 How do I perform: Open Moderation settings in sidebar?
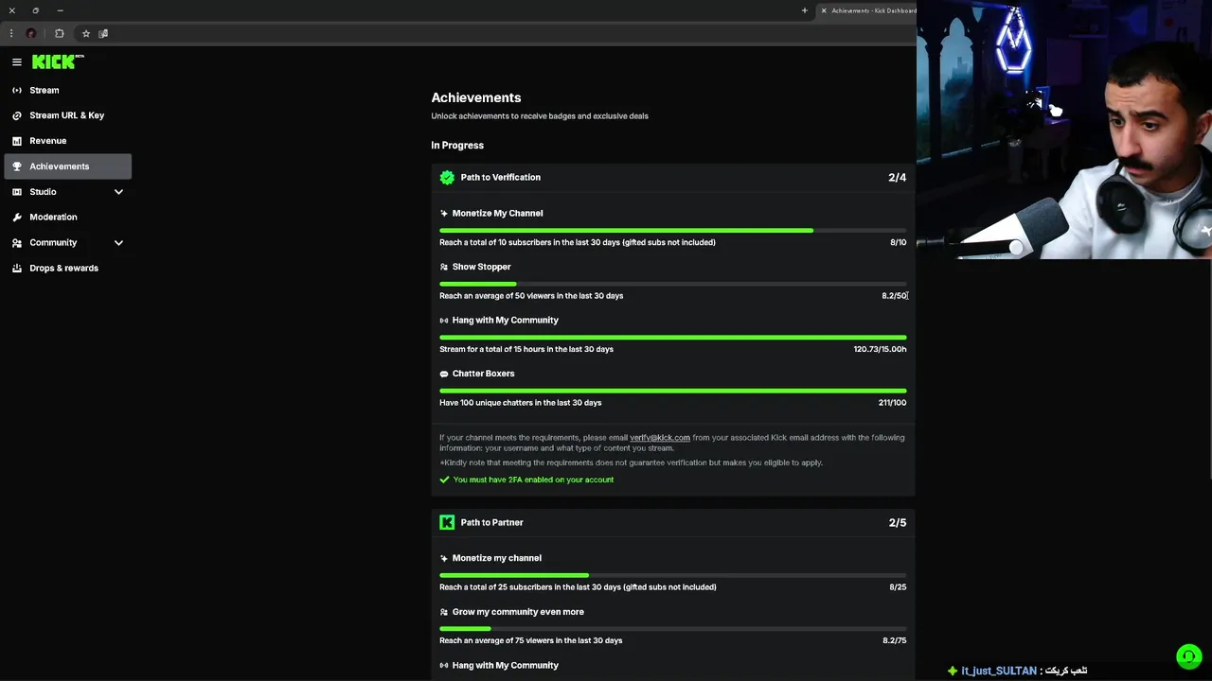[x=53, y=218]
